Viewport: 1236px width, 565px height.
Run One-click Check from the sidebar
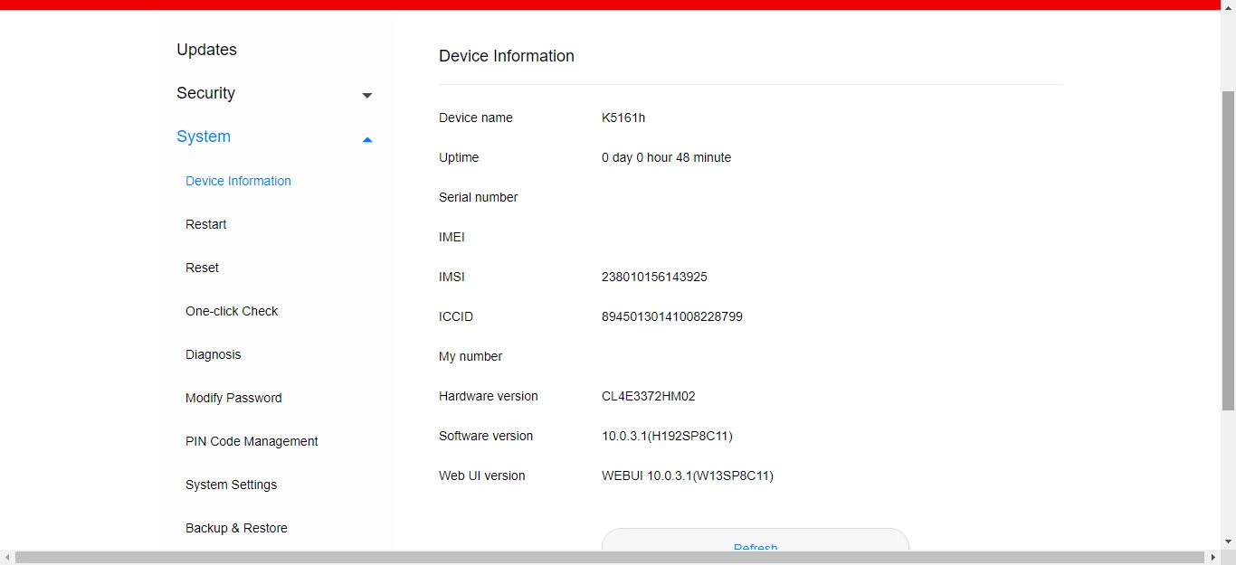232,311
